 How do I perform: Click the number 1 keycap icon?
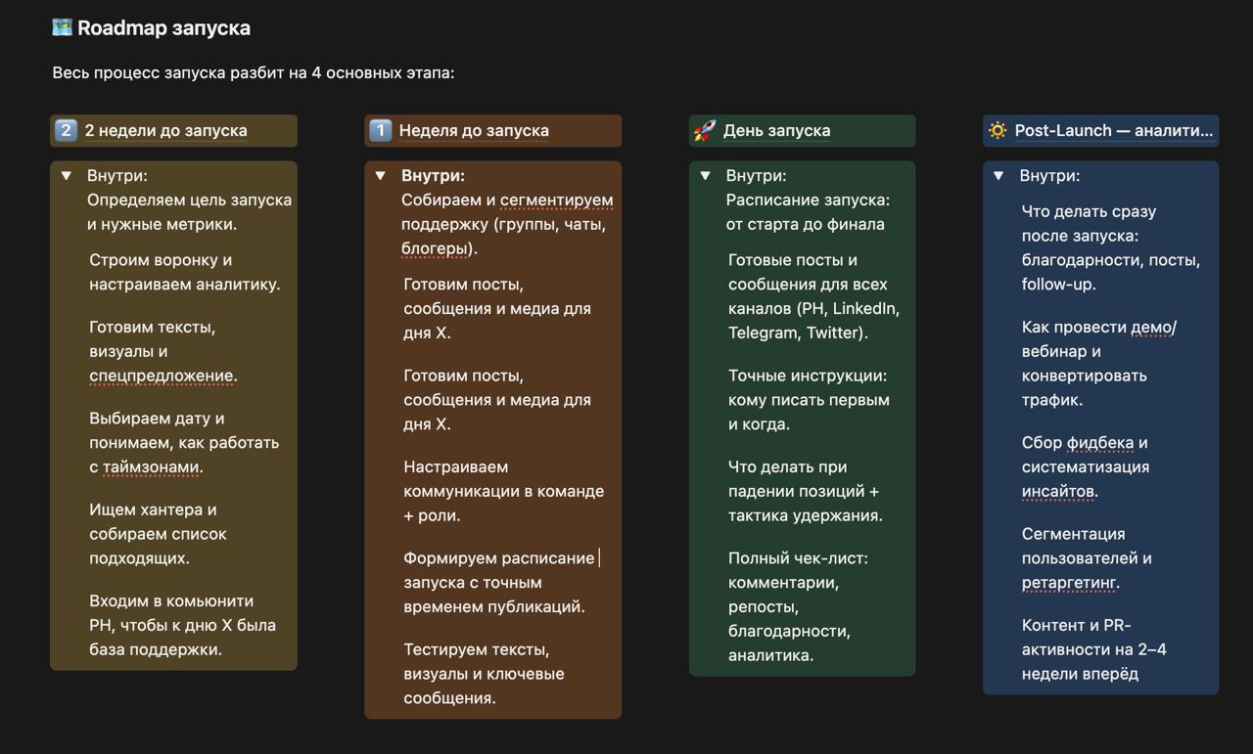(380, 130)
